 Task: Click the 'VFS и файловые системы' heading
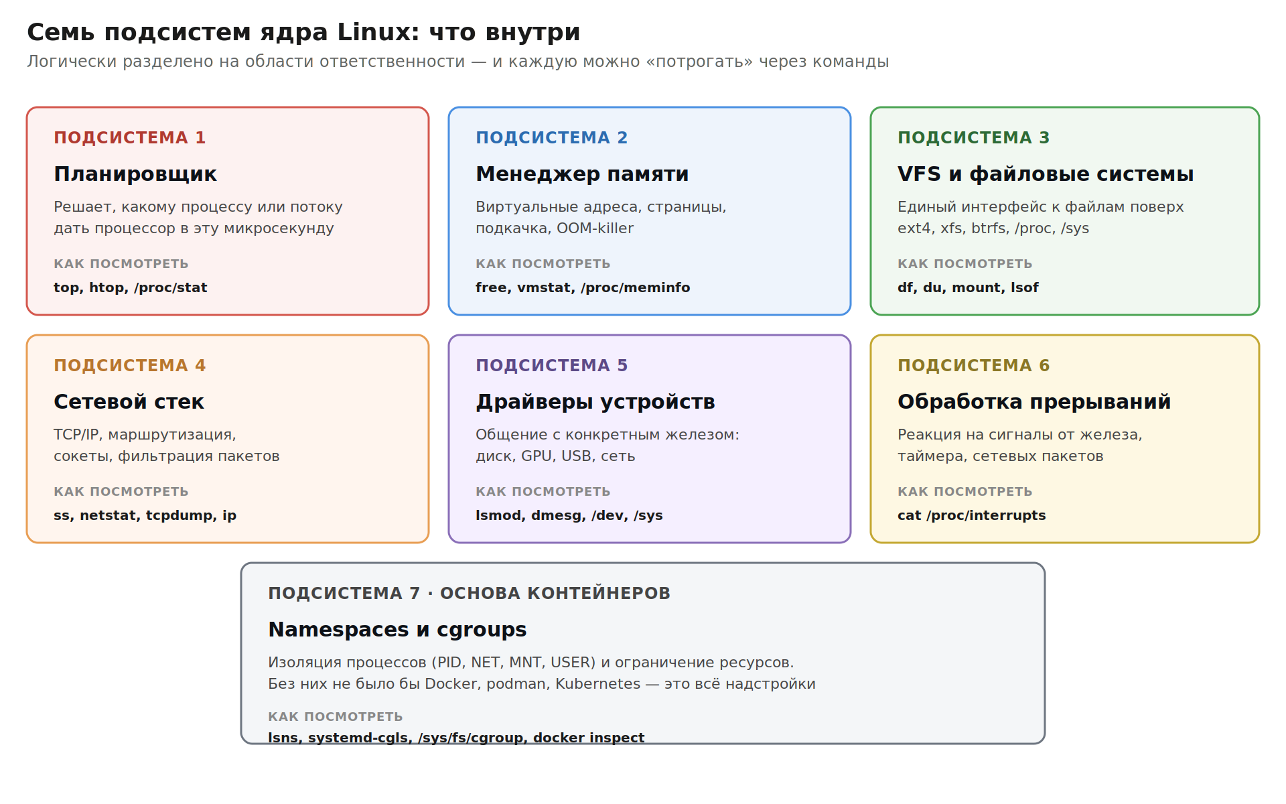1045,174
